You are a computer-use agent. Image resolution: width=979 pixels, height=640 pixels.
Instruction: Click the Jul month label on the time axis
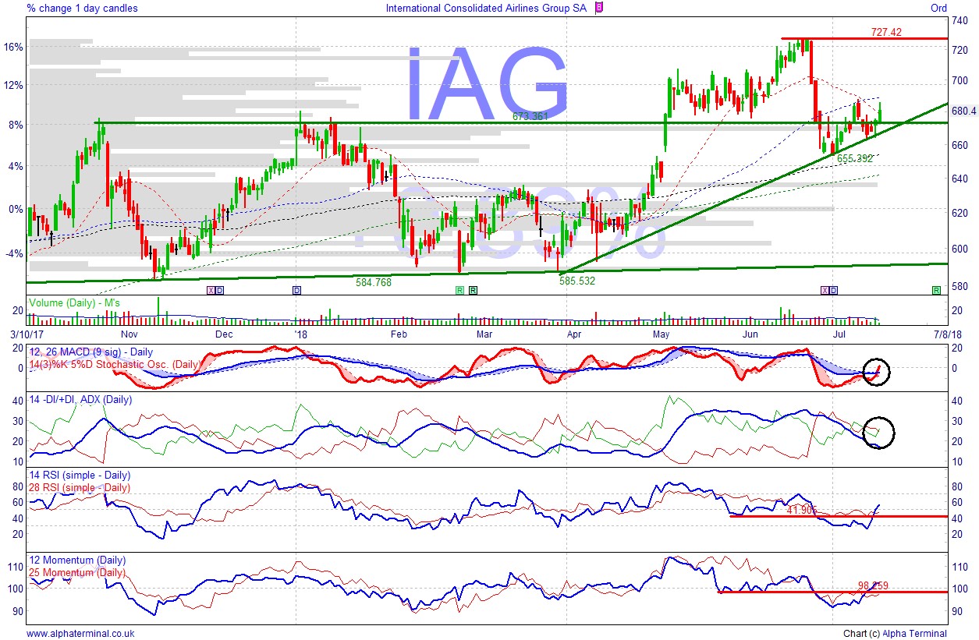click(839, 334)
